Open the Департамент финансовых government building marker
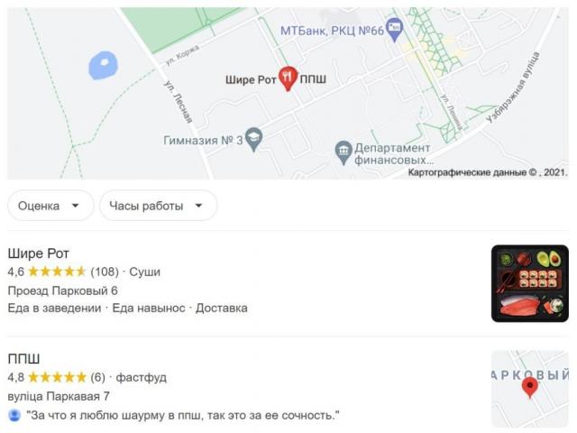 (x=343, y=152)
